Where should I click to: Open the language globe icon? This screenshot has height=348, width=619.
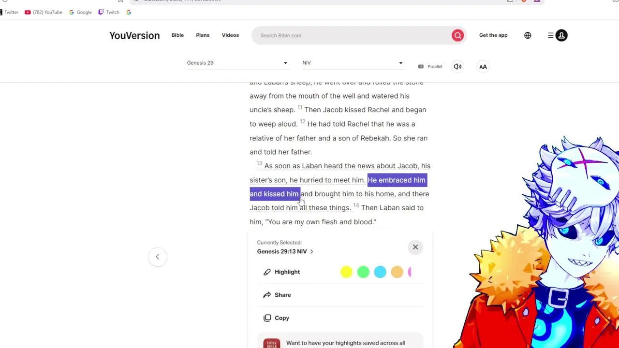coord(528,35)
